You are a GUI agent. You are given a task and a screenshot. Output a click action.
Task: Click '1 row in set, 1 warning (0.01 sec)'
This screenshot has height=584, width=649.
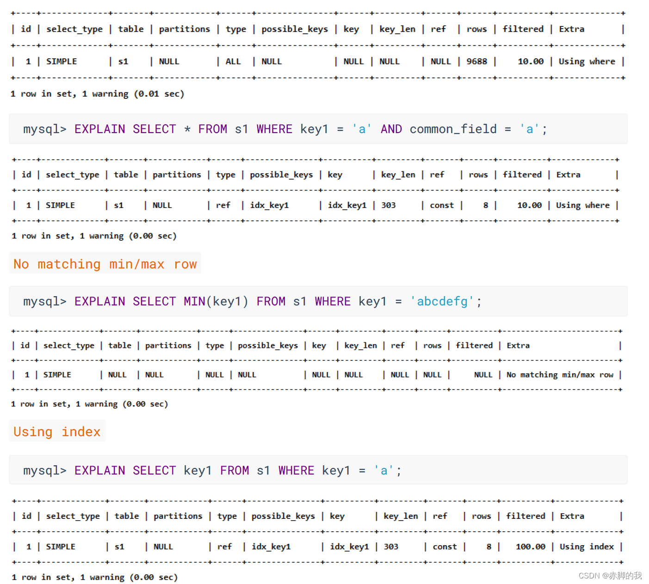[98, 94]
